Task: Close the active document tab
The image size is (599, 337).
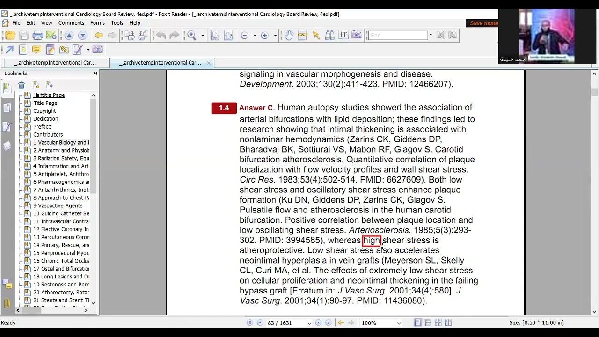Action: coord(209,63)
